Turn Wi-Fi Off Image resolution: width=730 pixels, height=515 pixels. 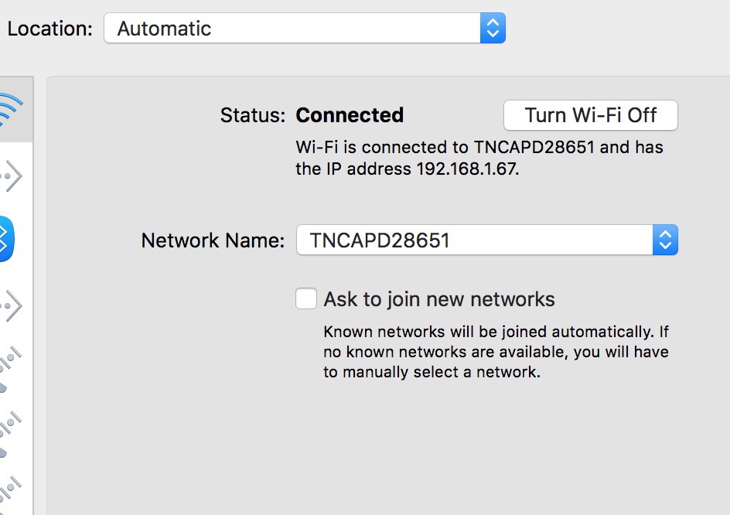[x=590, y=115]
